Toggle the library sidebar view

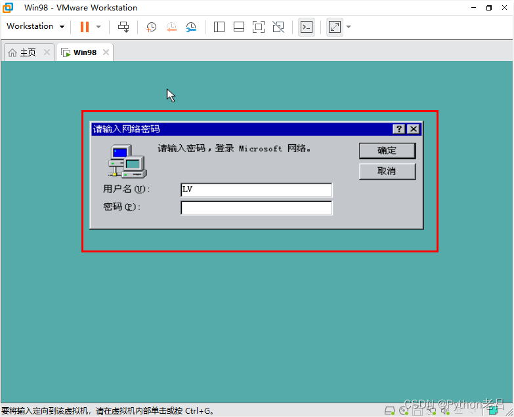coord(219,27)
